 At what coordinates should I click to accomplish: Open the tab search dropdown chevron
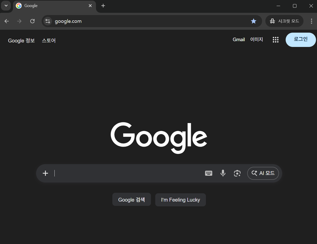6,6
